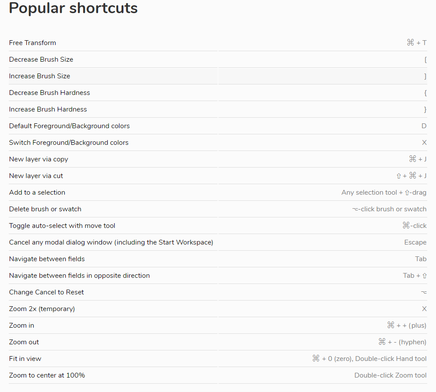Click the Default Foreground/Background colors entry
436x392 pixels.
pos(70,126)
